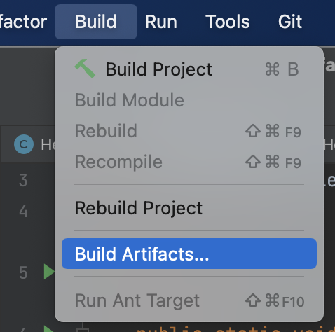Click the blue C class icon on editor tab
The width and height of the screenshot is (335, 332).
click(24, 144)
